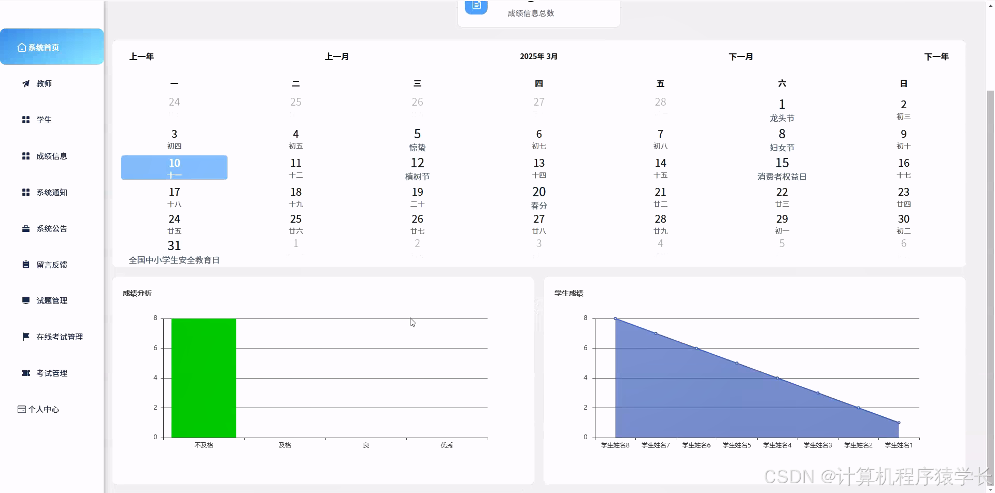
Task: Select calendar date 20 春分
Action: 539,198
